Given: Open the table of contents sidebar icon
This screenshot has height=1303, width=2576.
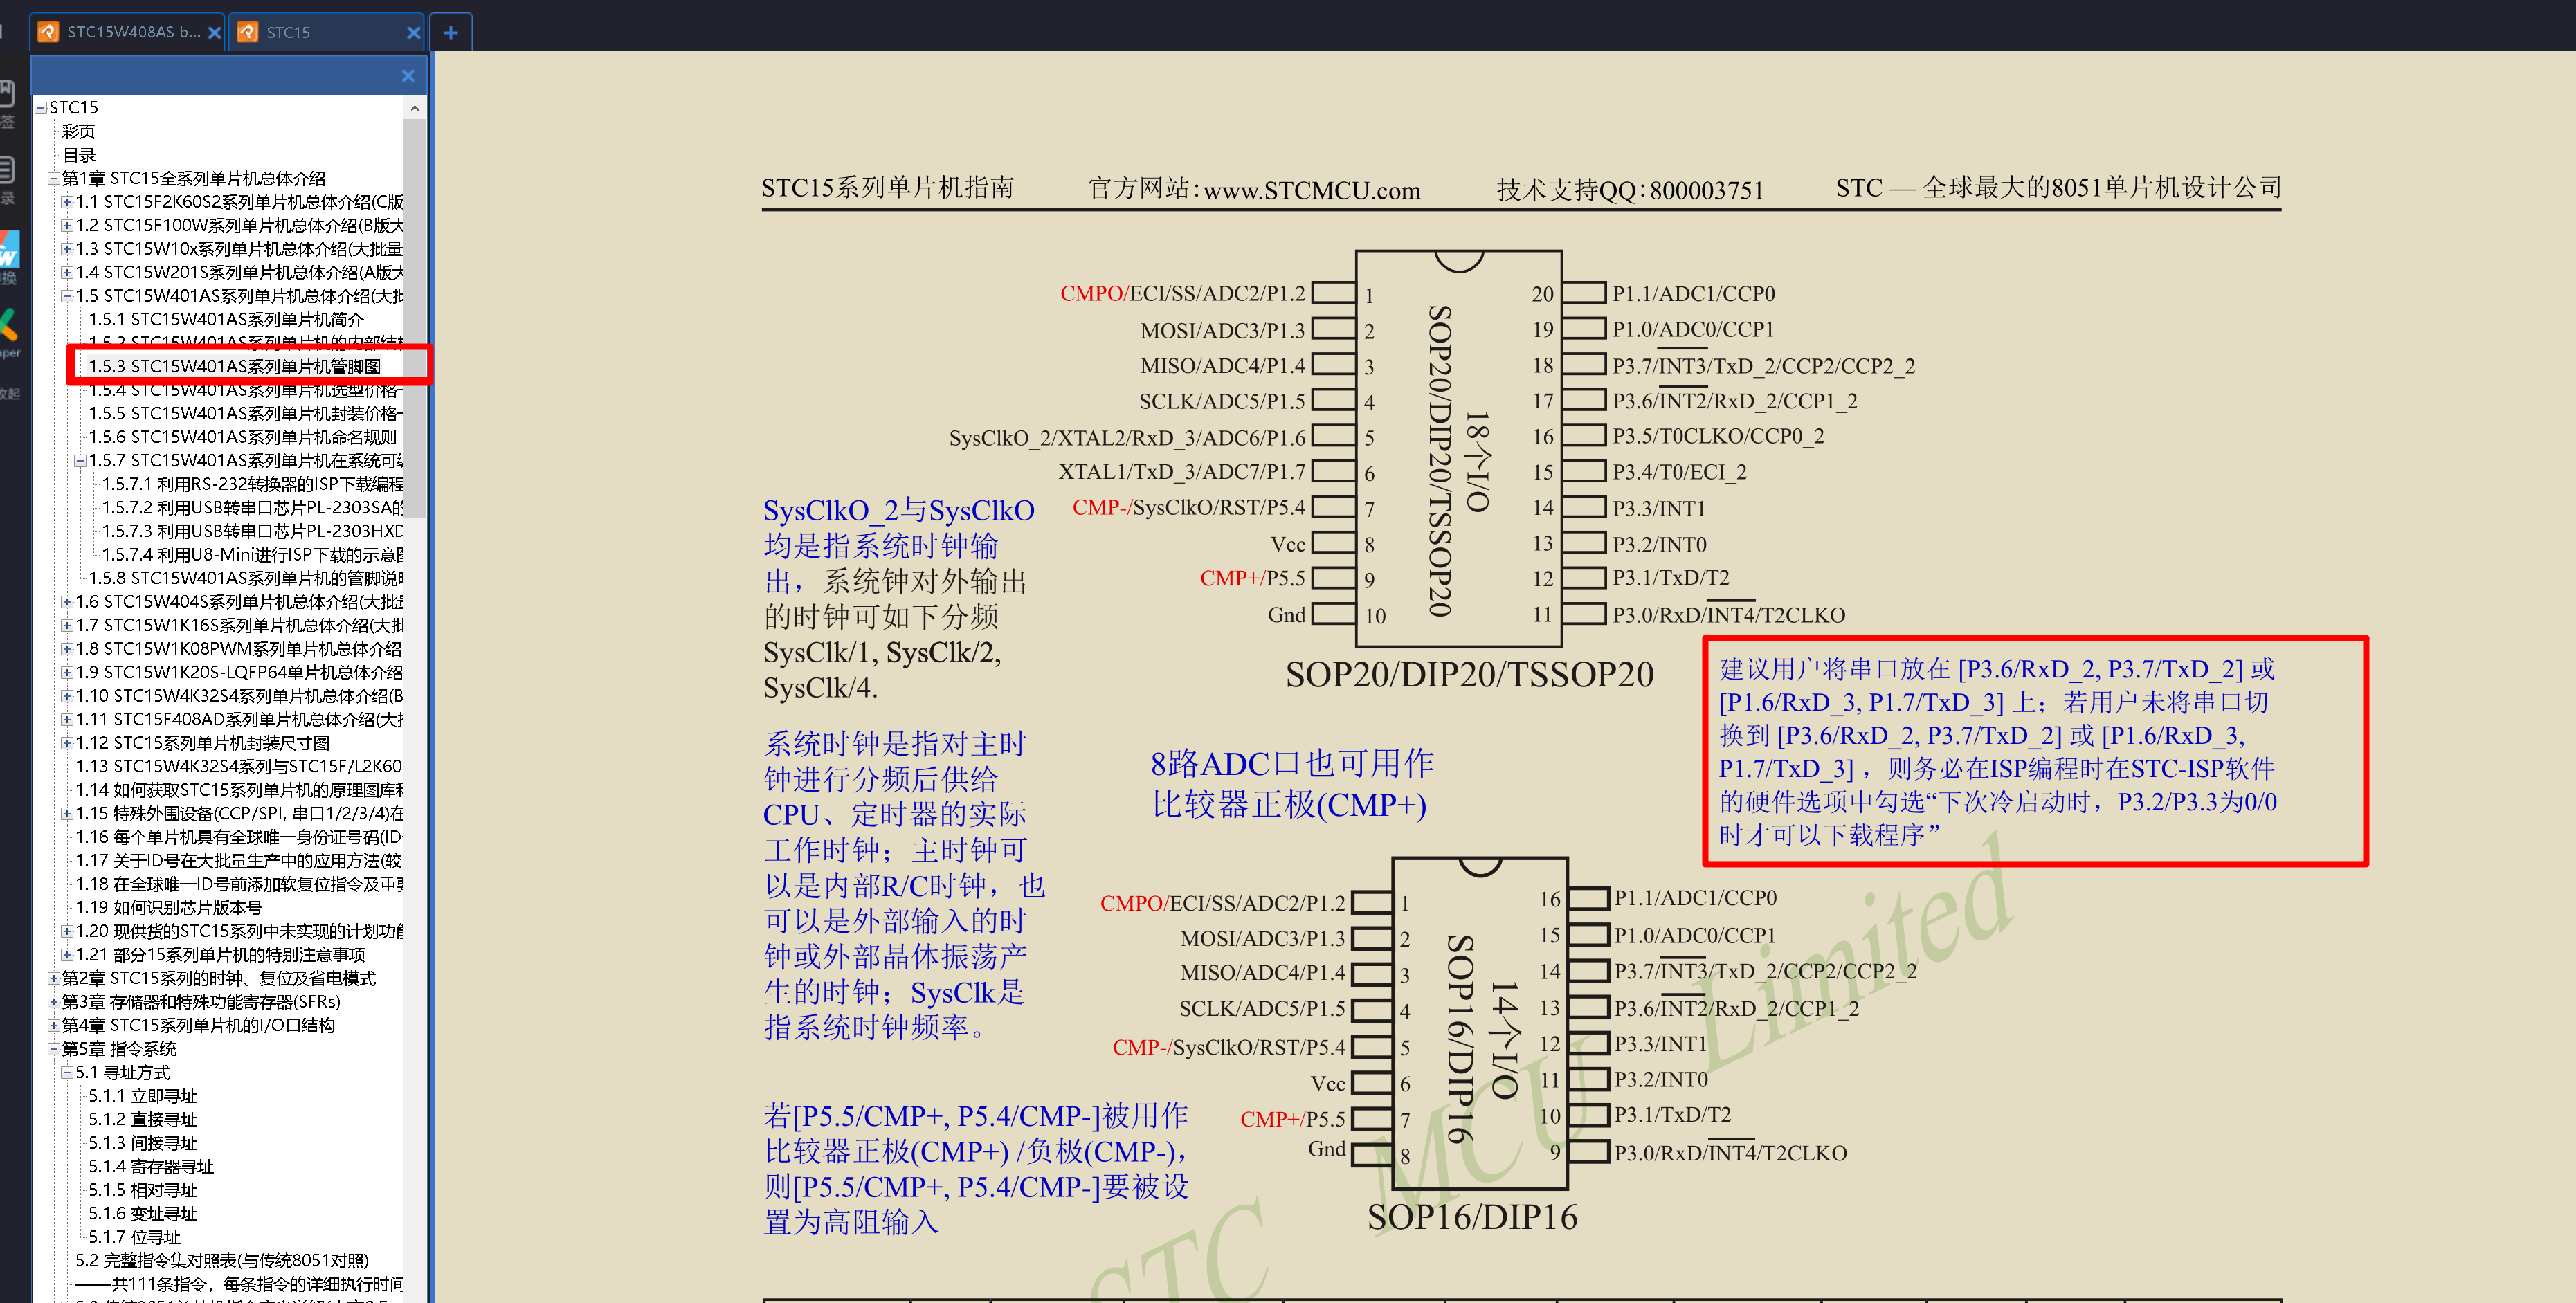Looking at the screenshot, I should click(x=7, y=170).
